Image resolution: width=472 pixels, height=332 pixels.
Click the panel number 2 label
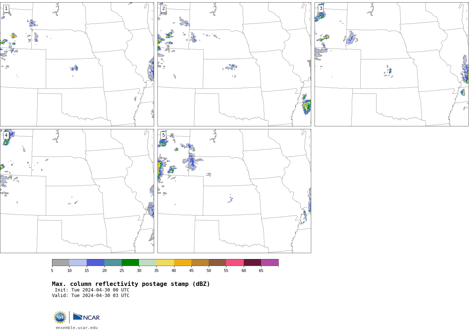pyautogui.click(x=163, y=8)
